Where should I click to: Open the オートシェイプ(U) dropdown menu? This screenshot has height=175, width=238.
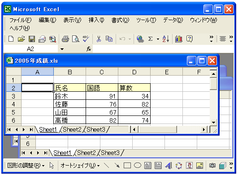[x=80, y=166]
